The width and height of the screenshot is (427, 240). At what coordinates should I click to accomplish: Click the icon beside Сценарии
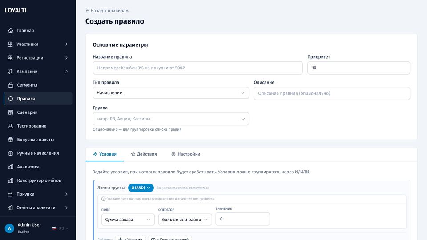[11, 112]
